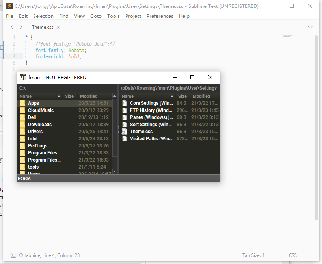This screenshot has height=264, width=322.
Task: Minimize the fman window
Action: (175, 77)
